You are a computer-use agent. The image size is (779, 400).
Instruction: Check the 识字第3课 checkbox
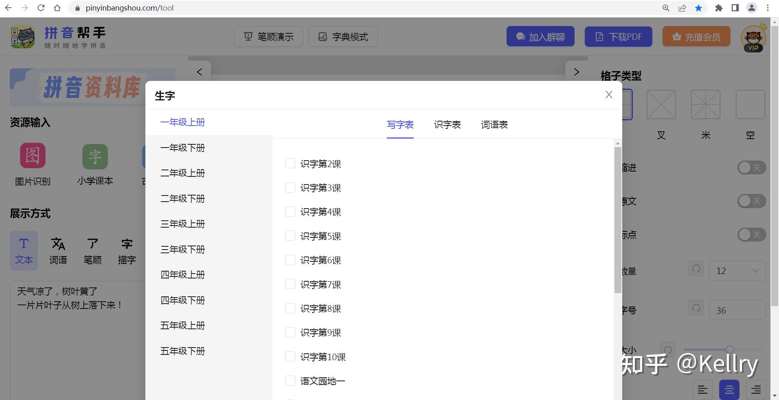point(290,187)
